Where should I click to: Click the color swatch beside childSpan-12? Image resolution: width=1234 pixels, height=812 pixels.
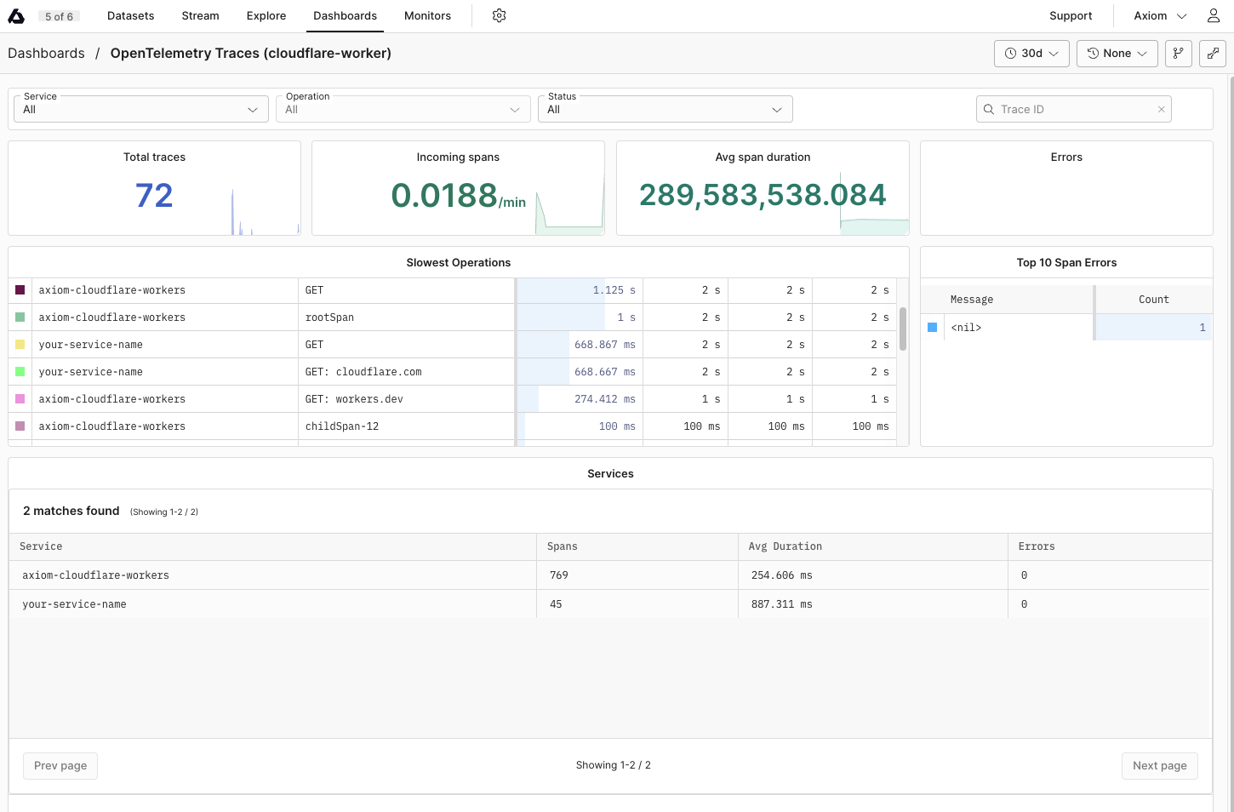19,426
